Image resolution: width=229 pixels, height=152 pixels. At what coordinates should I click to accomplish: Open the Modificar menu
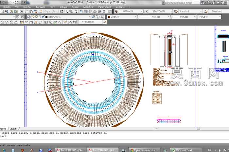pyautogui.click(x=89, y=7)
